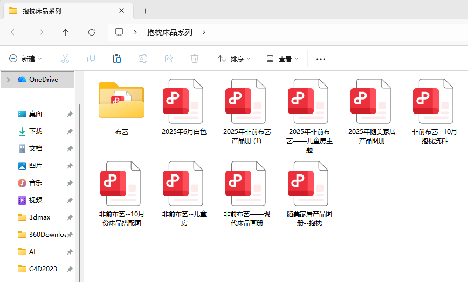This screenshot has width=468, height=282.
Task: Click the Paste clipboard icon
Action: (x=117, y=59)
